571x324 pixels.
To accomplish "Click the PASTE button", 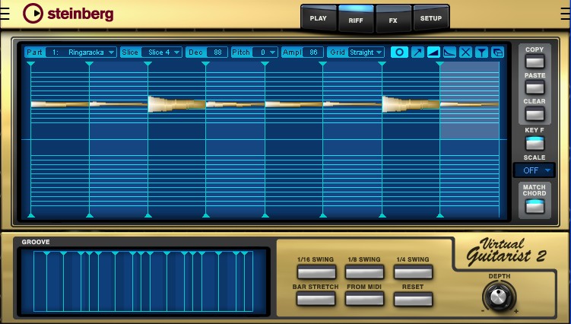I will click(535, 87).
